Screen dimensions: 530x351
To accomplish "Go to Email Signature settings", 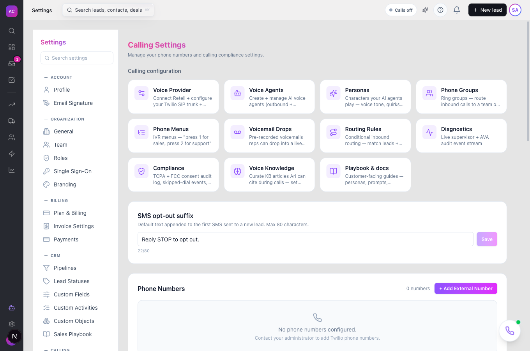I will [76, 103].
